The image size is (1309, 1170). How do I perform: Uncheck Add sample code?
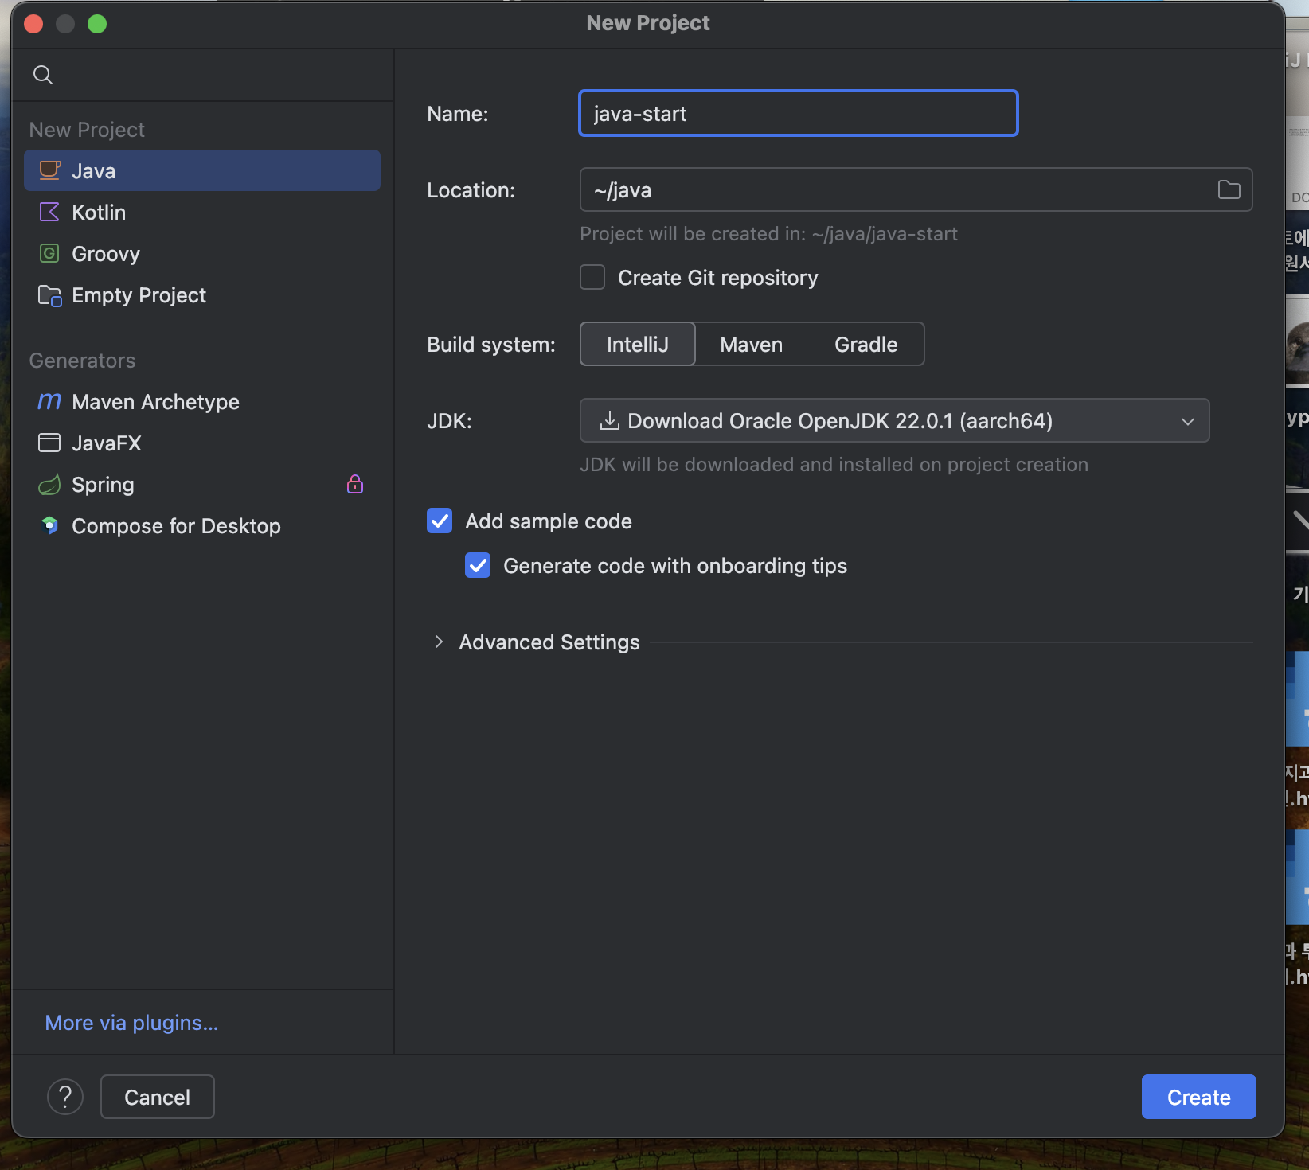[440, 521]
